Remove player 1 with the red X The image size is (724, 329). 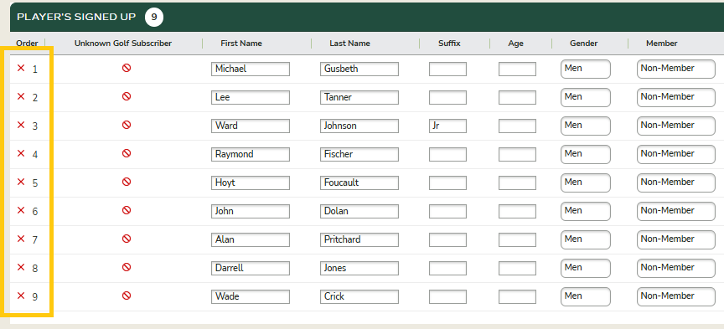[x=21, y=68]
